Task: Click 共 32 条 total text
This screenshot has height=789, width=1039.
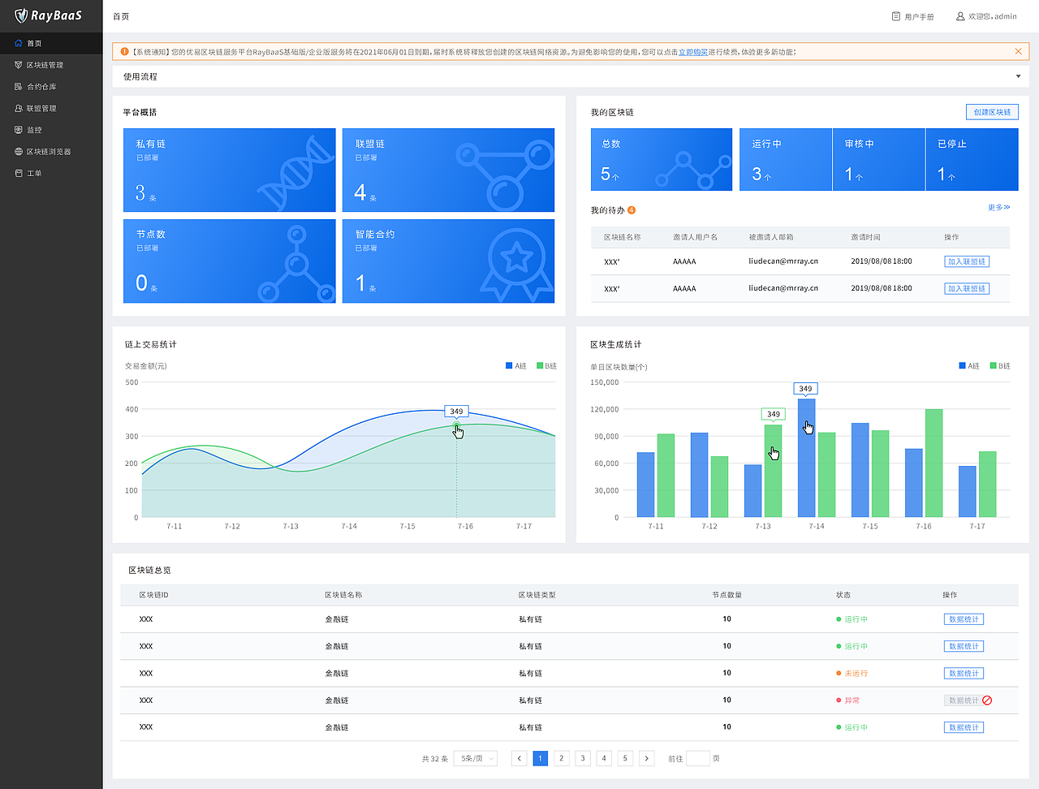Action: pos(435,759)
